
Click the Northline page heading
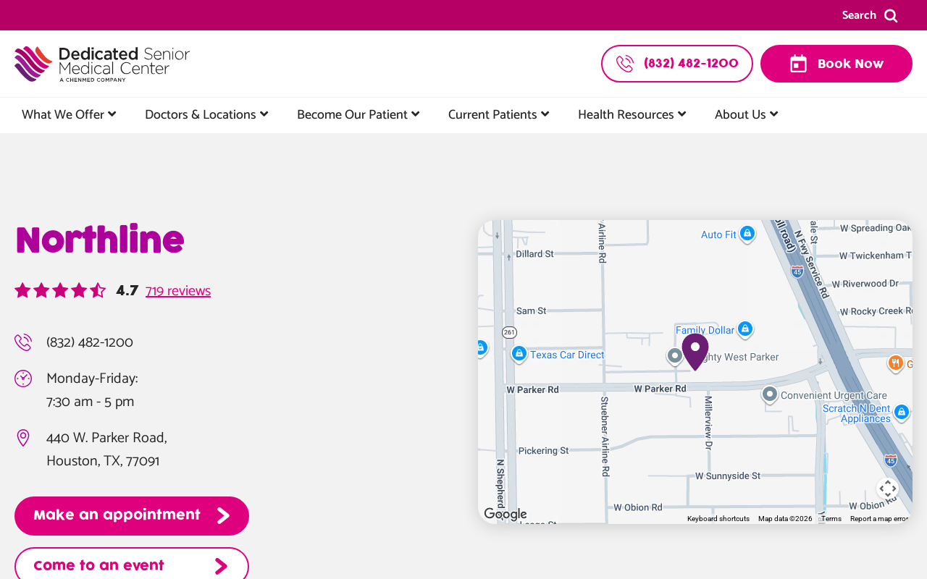click(x=100, y=241)
